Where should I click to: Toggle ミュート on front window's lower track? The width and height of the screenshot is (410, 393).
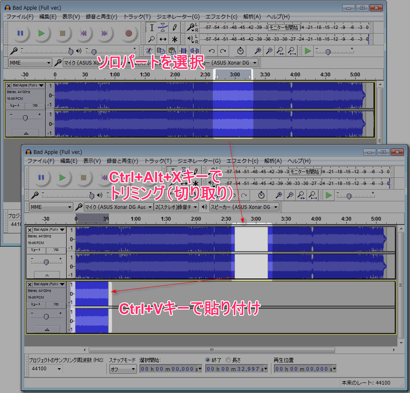(x=36, y=305)
